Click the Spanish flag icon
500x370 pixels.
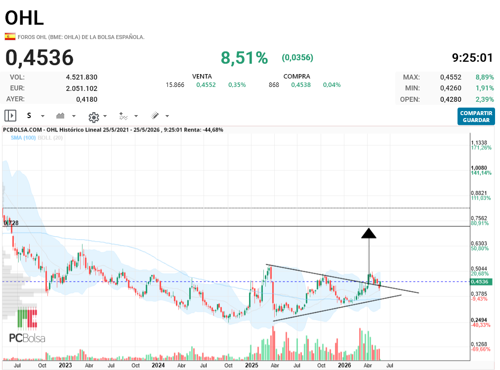coord(10,37)
